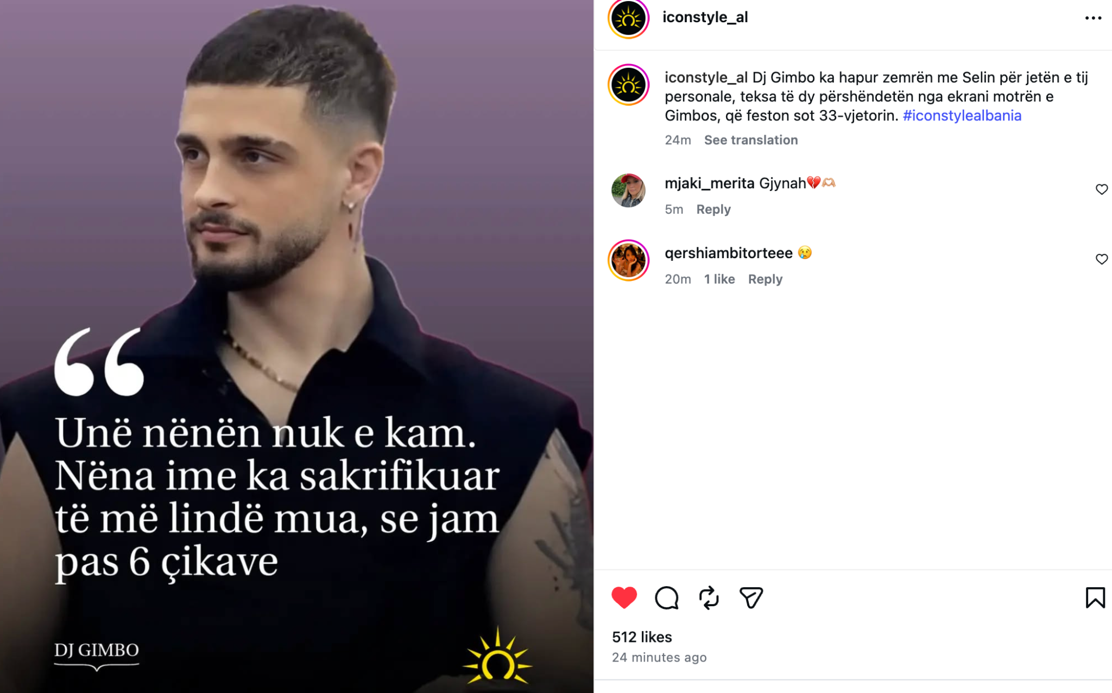The image size is (1112, 693).
Task: Reply to qershiambitorteee's comment
Action: (765, 279)
